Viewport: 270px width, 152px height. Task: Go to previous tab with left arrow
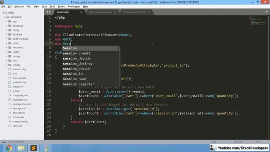[x=47, y=12]
